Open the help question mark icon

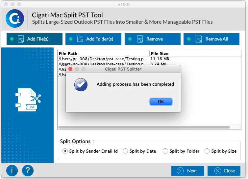28,171
